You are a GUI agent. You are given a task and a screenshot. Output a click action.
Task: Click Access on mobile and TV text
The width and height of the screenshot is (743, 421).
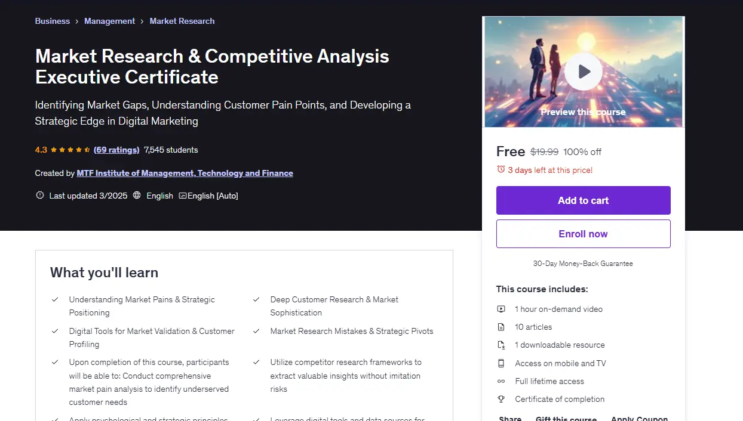tap(560, 363)
